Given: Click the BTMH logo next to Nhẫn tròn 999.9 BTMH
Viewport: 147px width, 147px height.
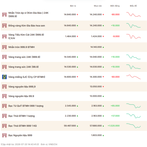Looking at the screenshot, I should pyautogui.click(x=4, y=47).
